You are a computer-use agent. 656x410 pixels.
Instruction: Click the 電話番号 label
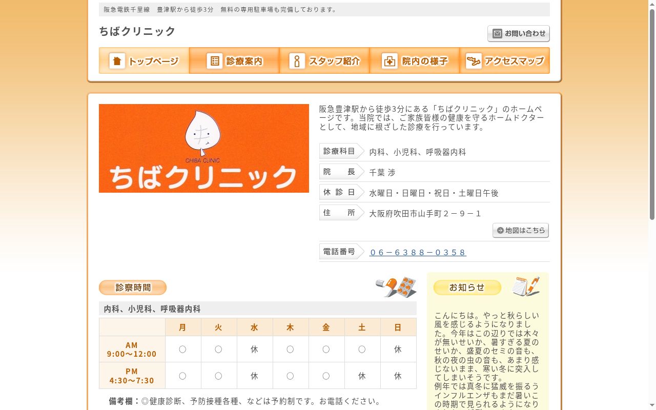click(x=342, y=252)
